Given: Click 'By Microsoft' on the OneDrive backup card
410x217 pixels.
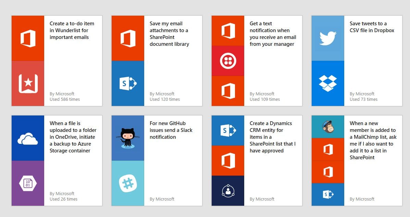Looking at the screenshot, I should (62, 194).
